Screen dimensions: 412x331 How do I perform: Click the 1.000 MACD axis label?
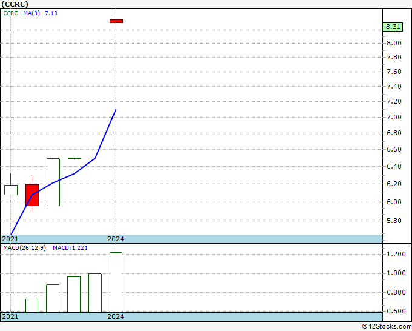(x=396, y=273)
